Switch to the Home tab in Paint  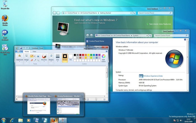27,52
